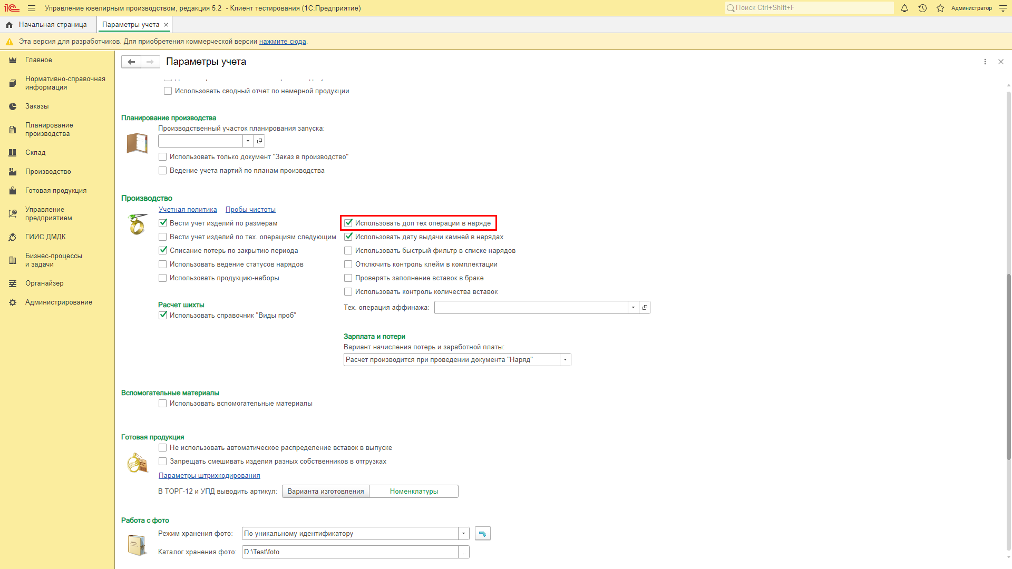The image size is (1012, 569).
Task: Open the Главное section
Action: tap(38, 60)
